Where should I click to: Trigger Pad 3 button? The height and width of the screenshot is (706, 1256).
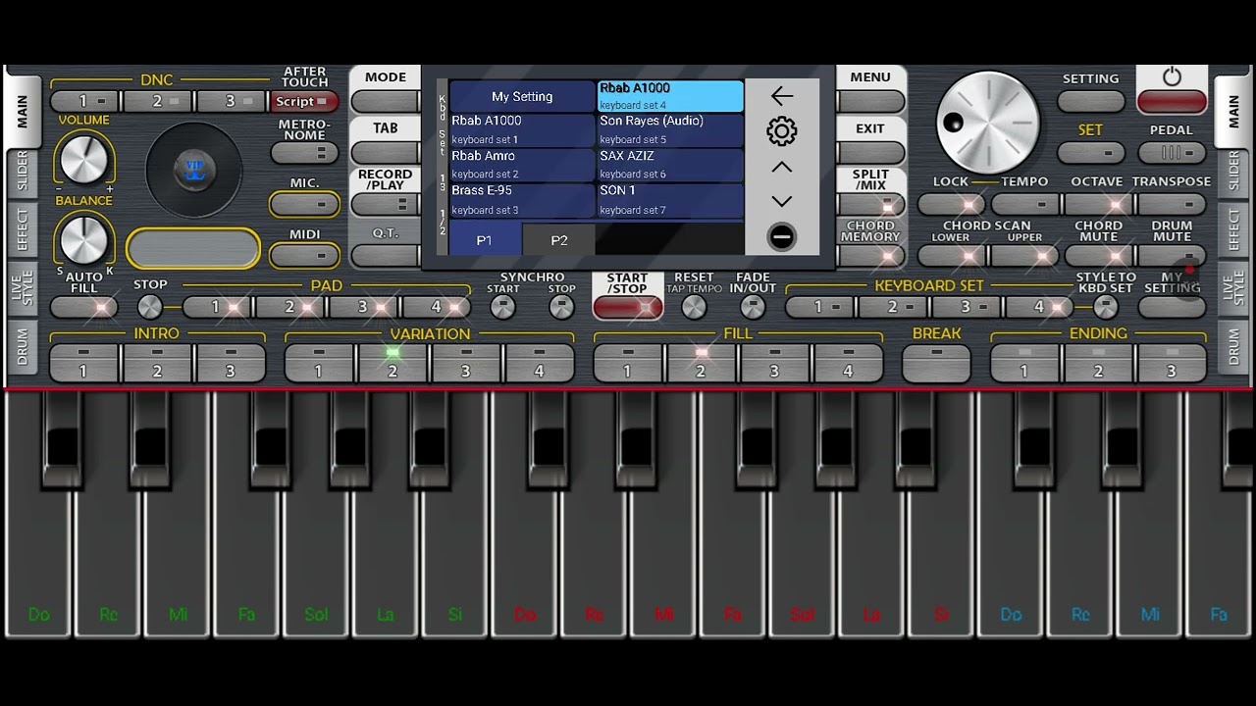363,307
